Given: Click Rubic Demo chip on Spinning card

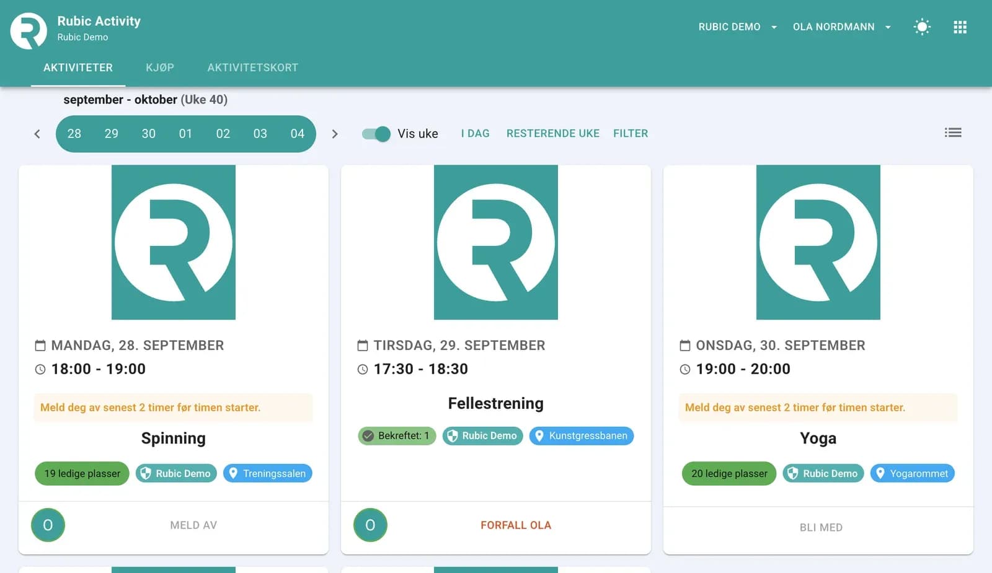Looking at the screenshot, I should coord(176,473).
